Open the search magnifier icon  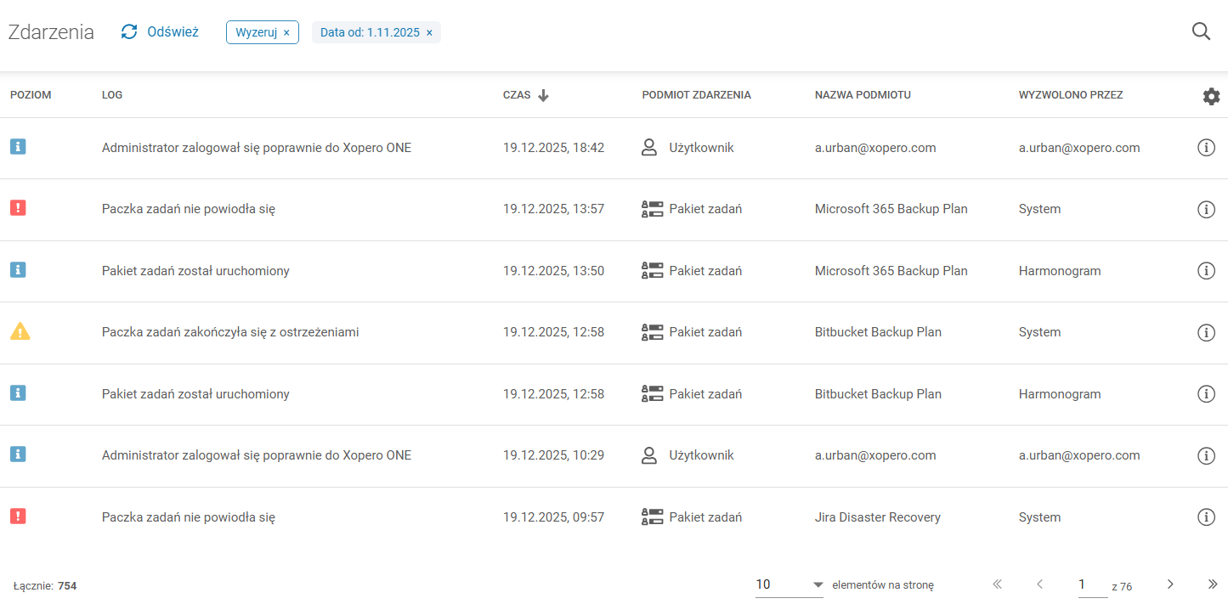click(x=1201, y=32)
